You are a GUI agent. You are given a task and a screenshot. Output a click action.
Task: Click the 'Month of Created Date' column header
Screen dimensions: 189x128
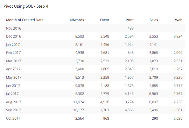pos(25,20)
